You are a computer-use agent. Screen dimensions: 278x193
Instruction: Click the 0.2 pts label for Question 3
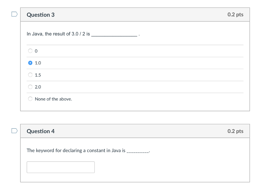click(235, 15)
